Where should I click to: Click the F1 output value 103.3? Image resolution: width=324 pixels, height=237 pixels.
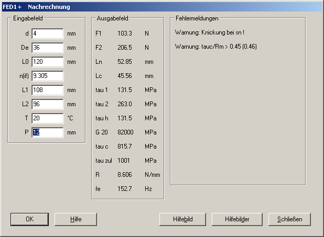tap(124, 33)
